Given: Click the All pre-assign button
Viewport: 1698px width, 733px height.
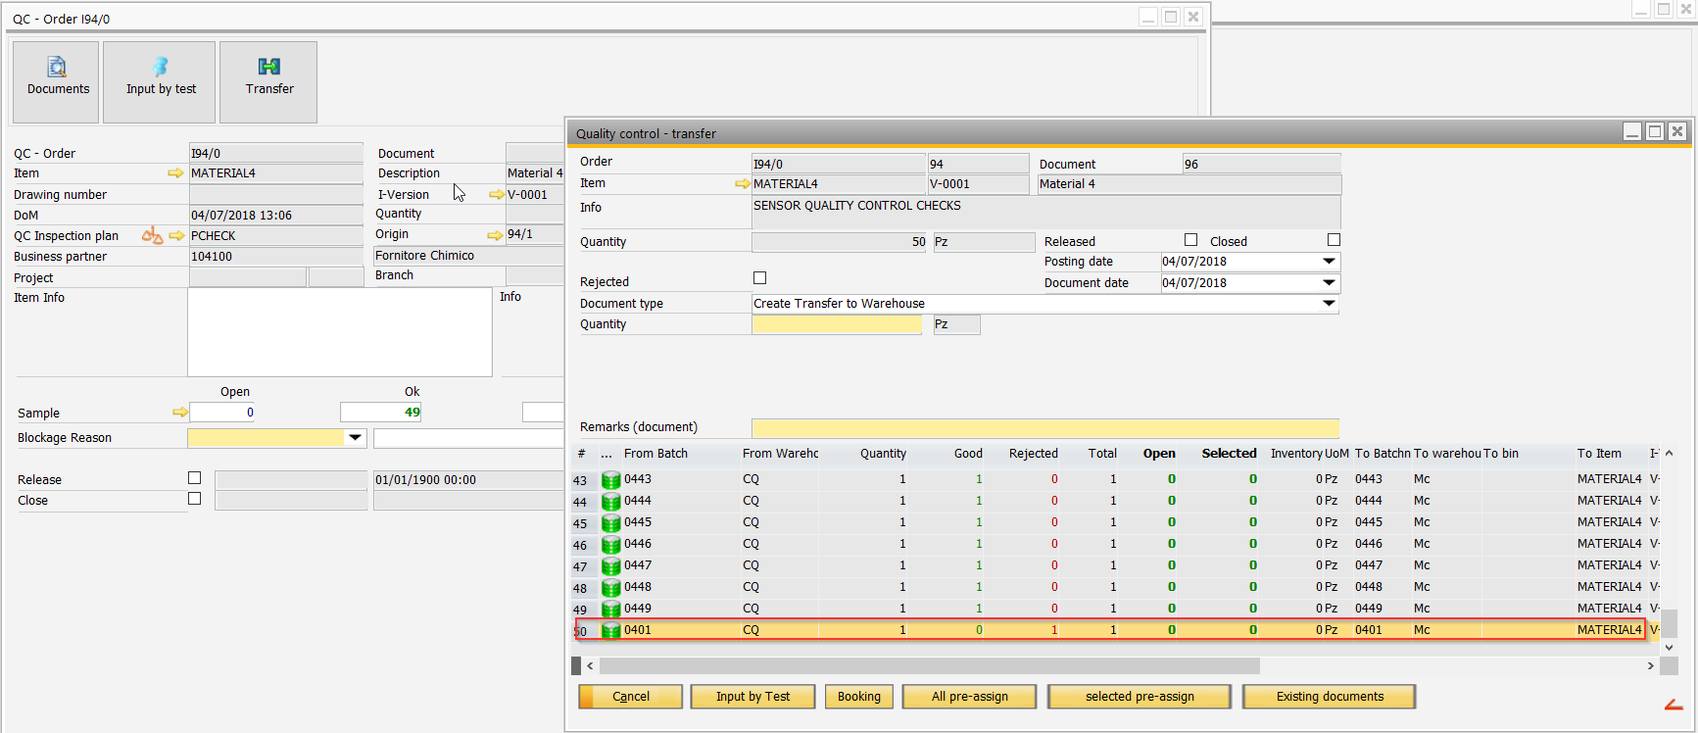Looking at the screenshot, I should 969,697.
